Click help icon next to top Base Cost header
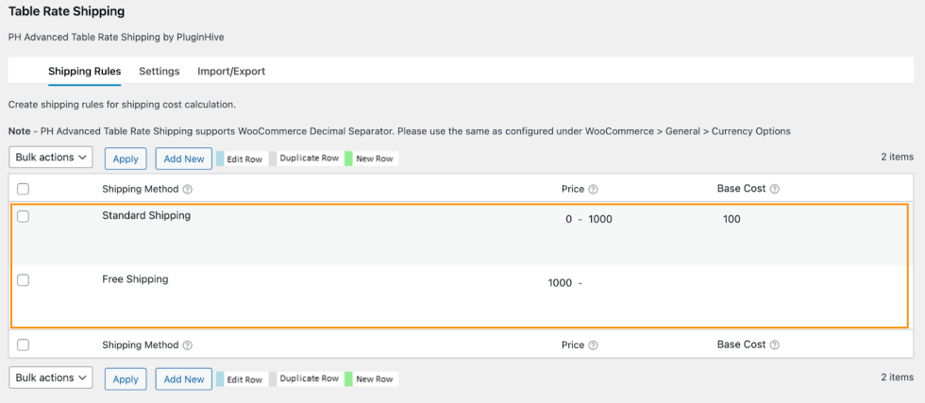The image size is (925, 403). [x=774, y=190]
